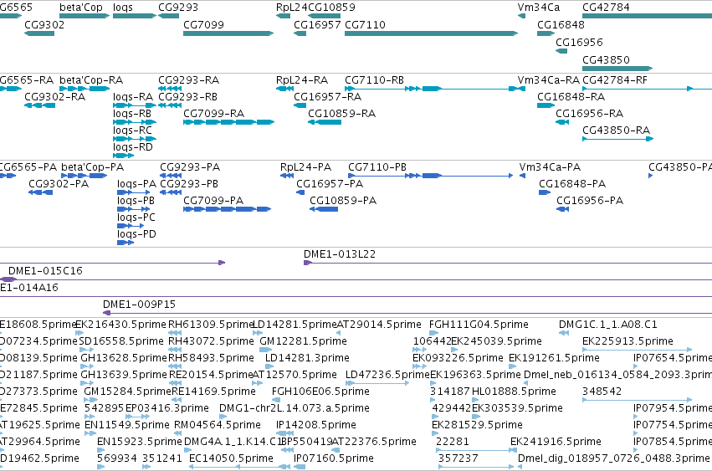Select the RM04564.5prime EST label
712x471 pixels.
217,425
